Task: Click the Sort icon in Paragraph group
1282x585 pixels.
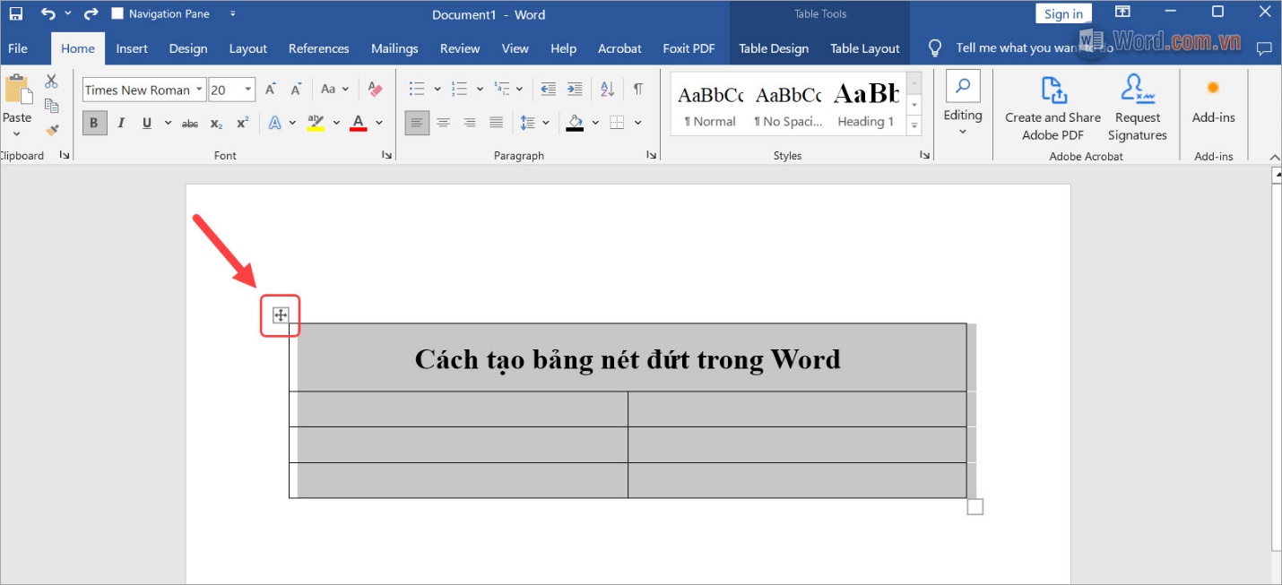Action: (608, 89)
